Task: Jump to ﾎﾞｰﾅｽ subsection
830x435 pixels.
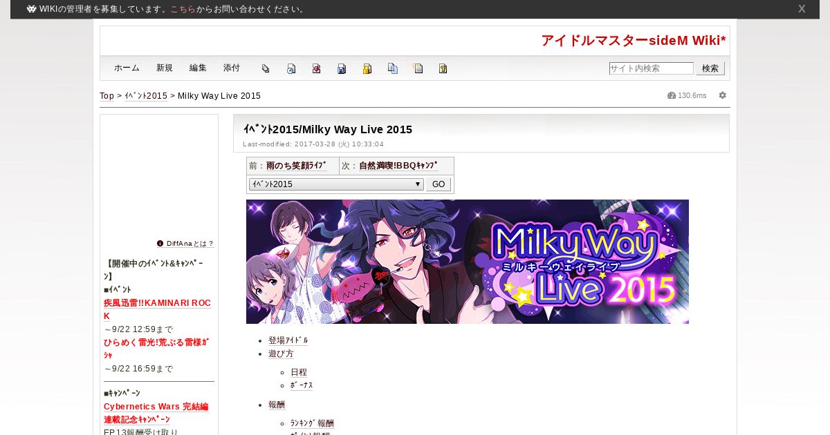Action: pyautogui.click(x=302, y=385)
